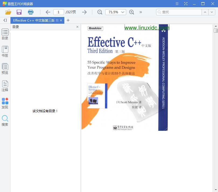Open the 书签 bookmarks sidebar panel
This screenshot has width=218, height=192.
pos(5,52)
